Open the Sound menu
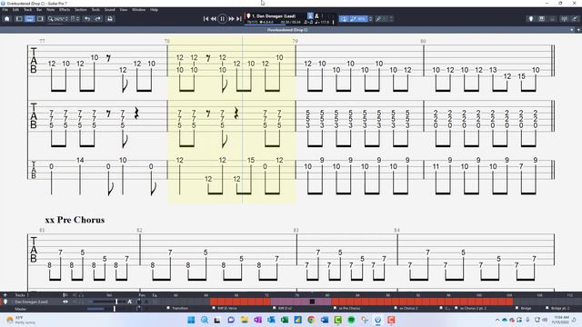The width and height of the screenshot is (582, 327). click(109, 10)
